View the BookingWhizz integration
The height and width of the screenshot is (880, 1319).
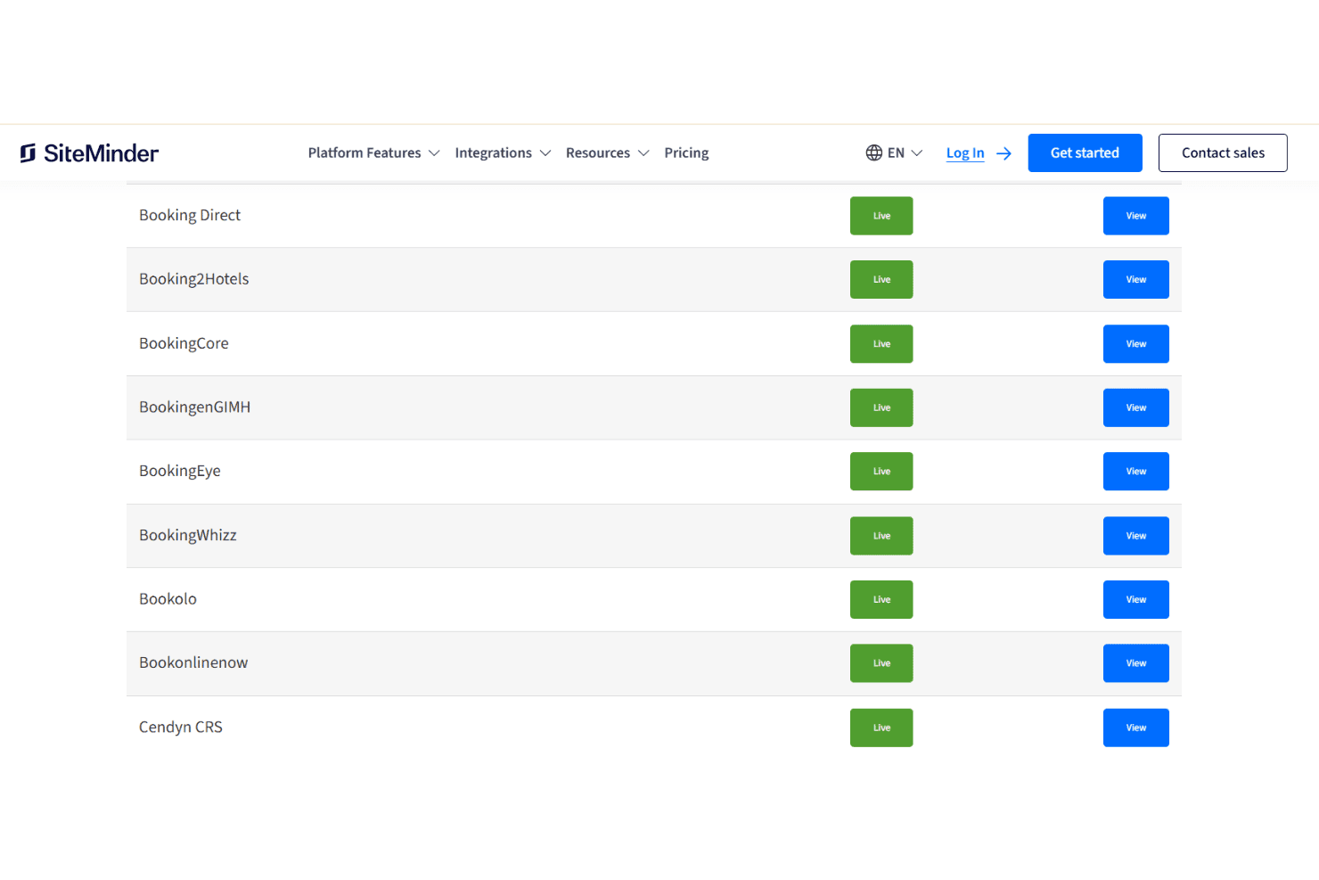[x=1135, y=536]
